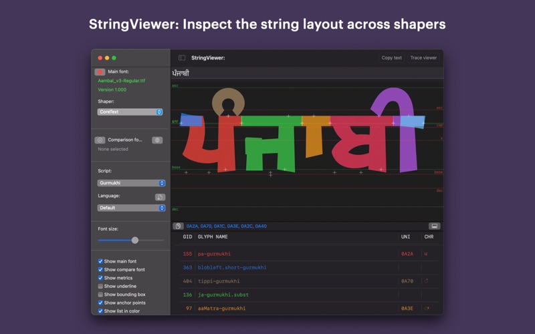The height and width of the screenshot is (334, 535).
Task: Click the StringViewer: window title
Action: [208, 58]
